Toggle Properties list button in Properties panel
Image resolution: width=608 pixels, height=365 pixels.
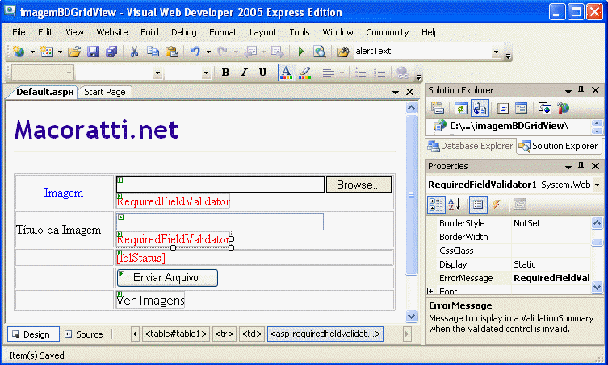coord(478,205)
